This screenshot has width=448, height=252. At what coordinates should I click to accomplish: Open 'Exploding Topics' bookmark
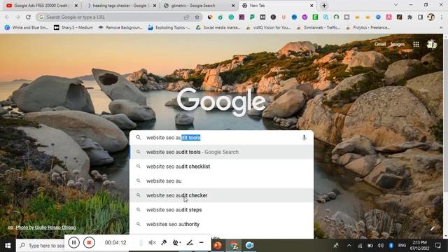click(x=169, y=27)
